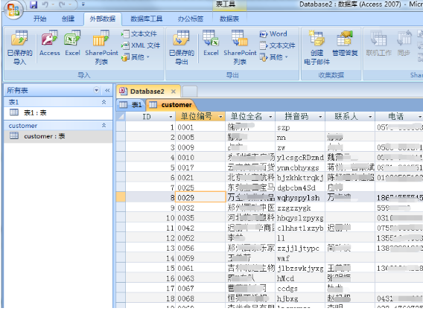Screen dimensions: 423x311
Task: Click the Undo arrow in quick access toolbar
Action: [45, 4]
